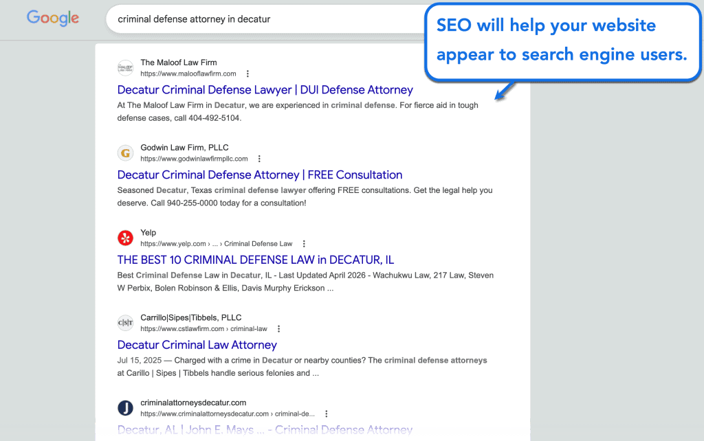The height and width of the screenshot is (441, 704).
Task: Click the Carrillo Sipes Tibbels CST favicon
Action: click(125, 323)
